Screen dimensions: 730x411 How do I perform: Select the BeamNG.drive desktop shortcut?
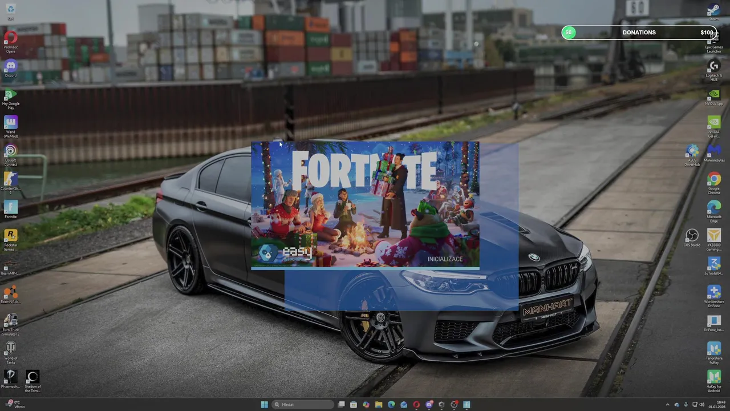click(x=10, y=295)
